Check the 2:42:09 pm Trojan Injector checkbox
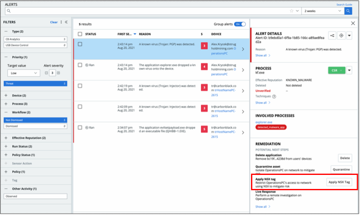Viewport: 360px width, 215px height. 80,107
